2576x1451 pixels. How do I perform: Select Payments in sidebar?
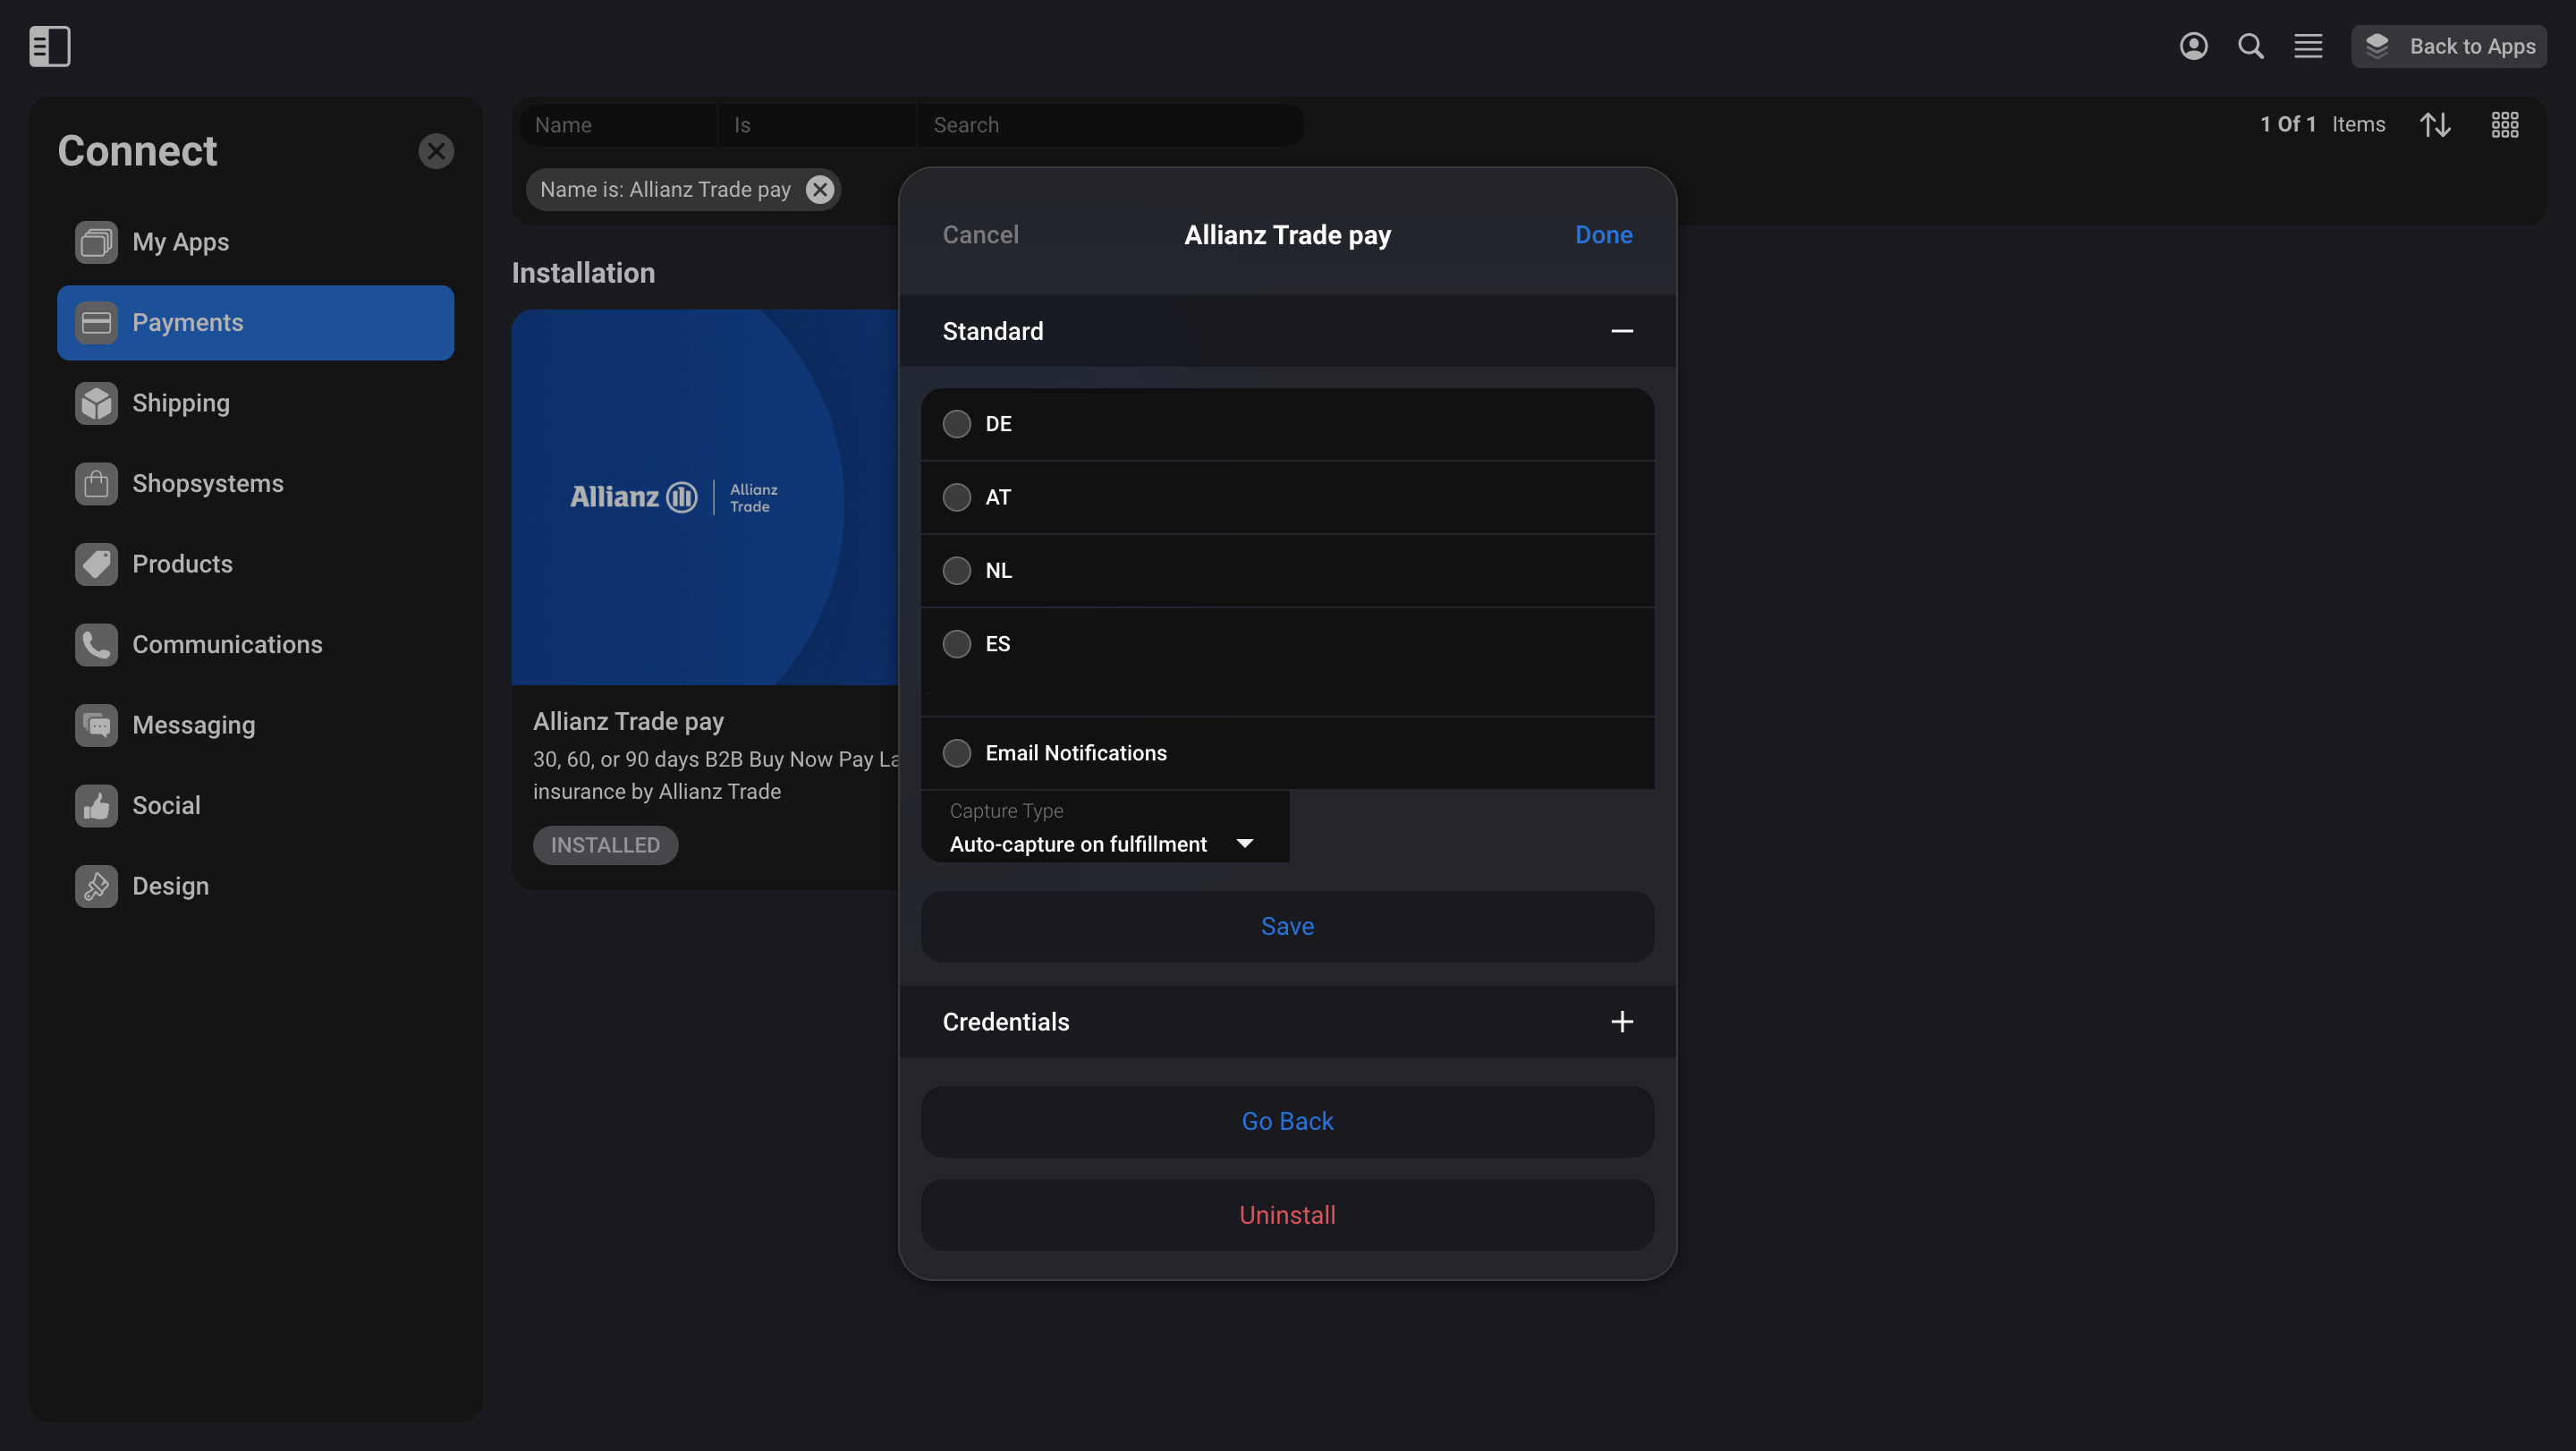(255, 322)
